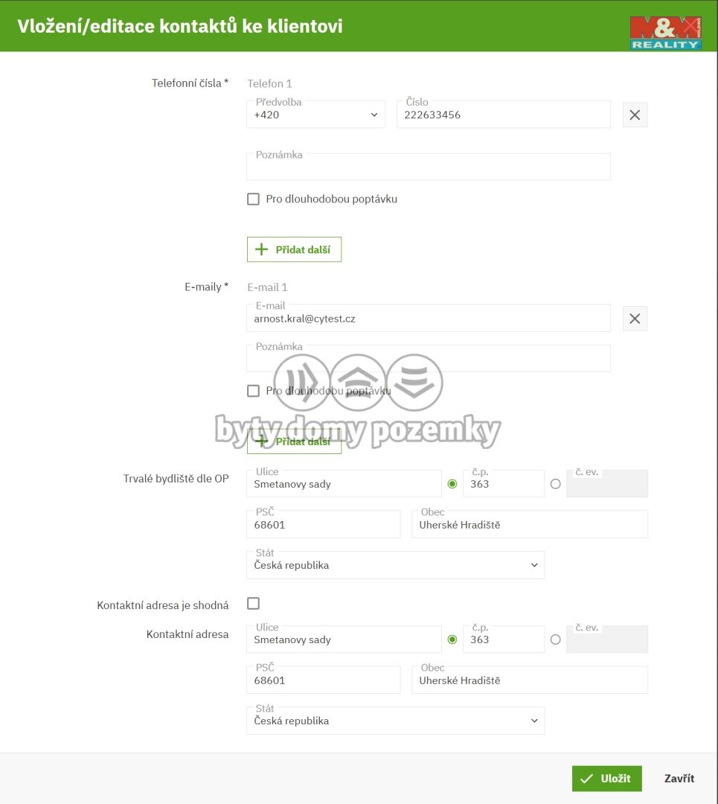Viewport: 718px width, 804px height.
Task: Save contacts with the Uložit button
Action: [606, 779]
